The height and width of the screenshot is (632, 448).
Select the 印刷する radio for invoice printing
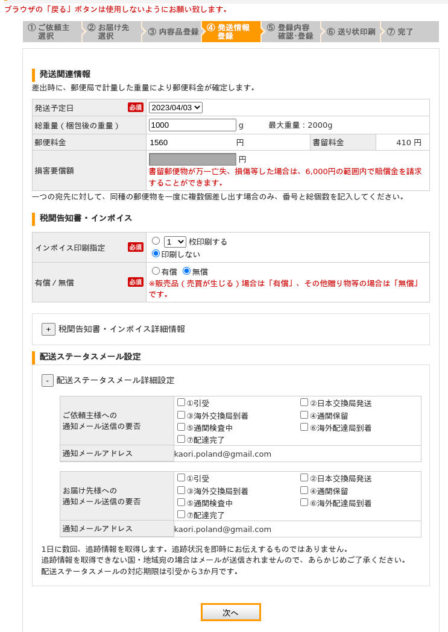pyautogui.click(x=157, y=240)
